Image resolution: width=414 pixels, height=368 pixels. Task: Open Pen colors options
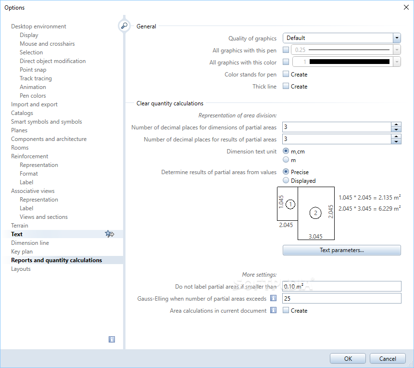point(33,96)
